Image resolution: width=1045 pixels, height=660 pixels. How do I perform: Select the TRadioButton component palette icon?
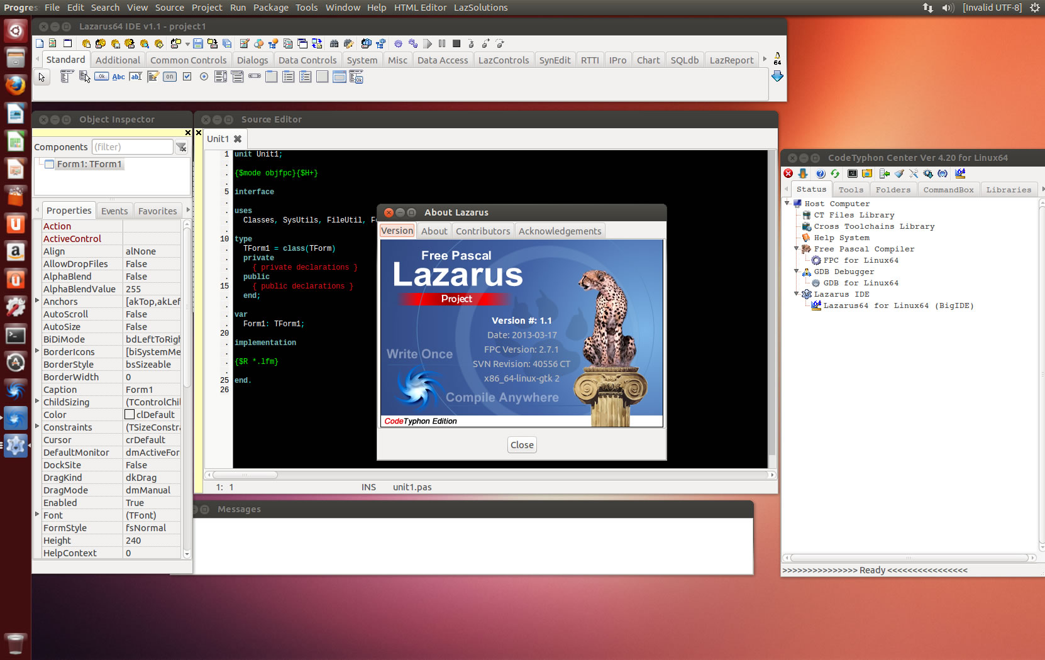click(204, 77)
